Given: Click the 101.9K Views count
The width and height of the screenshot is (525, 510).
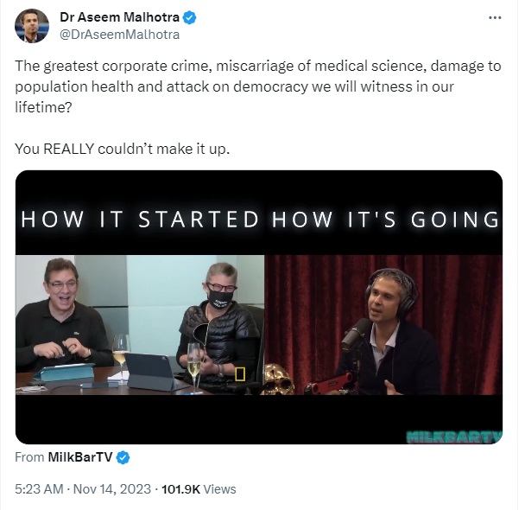Looking at the screenshot, I should pyautogui.click(x=199, y=489).
